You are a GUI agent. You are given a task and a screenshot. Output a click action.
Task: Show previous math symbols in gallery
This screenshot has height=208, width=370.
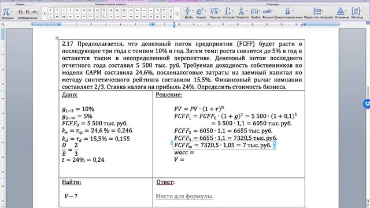pyautogui.click(x=45, y=13)
